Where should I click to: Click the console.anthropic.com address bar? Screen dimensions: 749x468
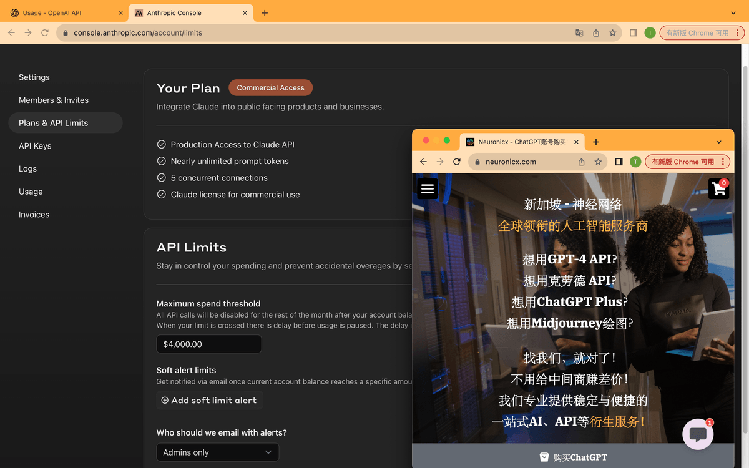point(312,33)
